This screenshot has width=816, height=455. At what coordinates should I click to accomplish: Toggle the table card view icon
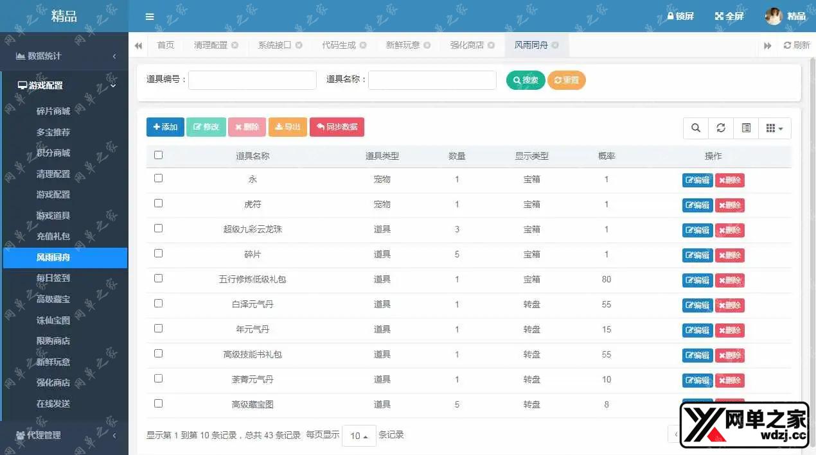(746, 128)
